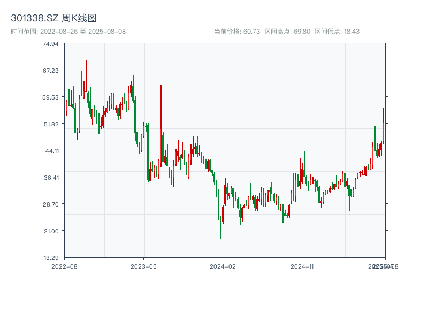Screen dimensions: 428x321
Task: Click the 时间范围 date range text
Action: [68, 32]
